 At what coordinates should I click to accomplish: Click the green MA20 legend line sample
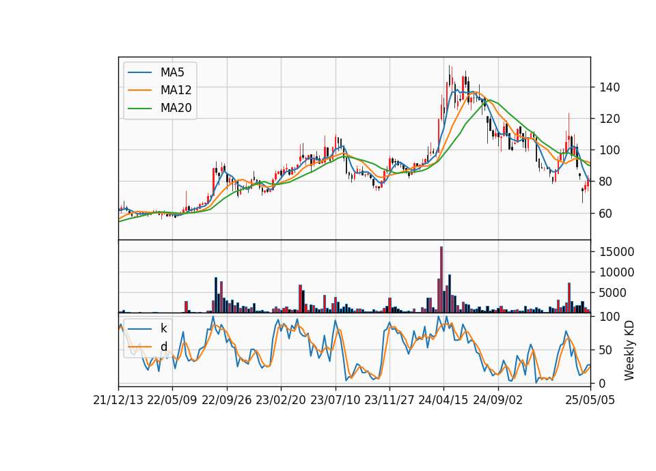coord(139,109)
